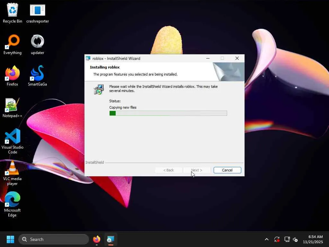Click the 'Copying new files' status text
This screenshot has height=247, width=329.
click(x=123, y=107)
